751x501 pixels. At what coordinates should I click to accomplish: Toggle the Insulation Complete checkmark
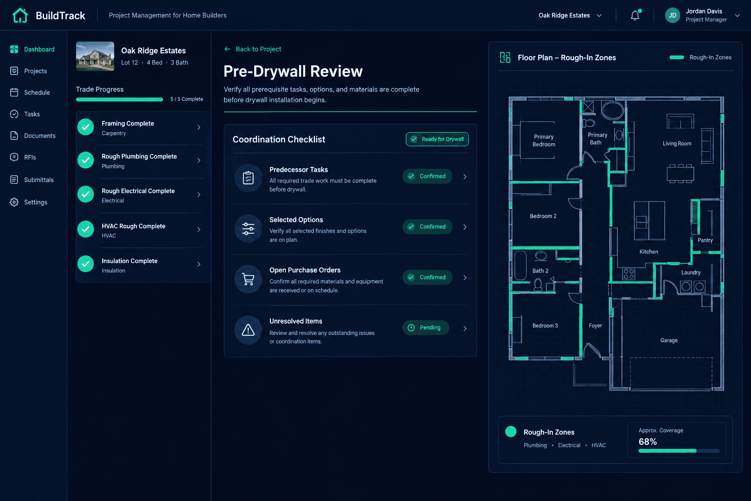[x=86, y=264]
